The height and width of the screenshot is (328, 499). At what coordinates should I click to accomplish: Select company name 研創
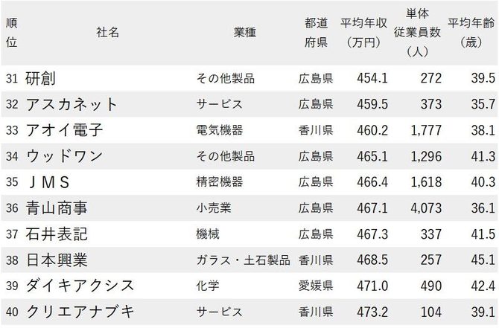41,78
